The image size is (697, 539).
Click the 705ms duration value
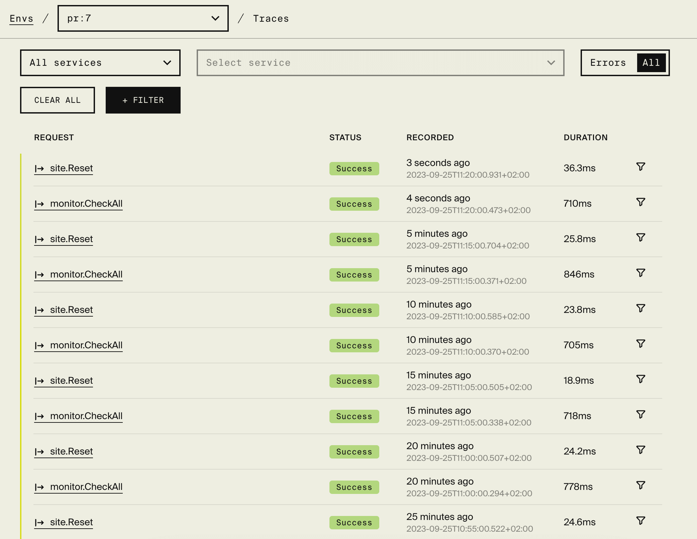(x=579, y=345)
